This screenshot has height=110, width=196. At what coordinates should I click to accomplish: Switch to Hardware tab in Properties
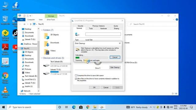click(x=104, y=28)
